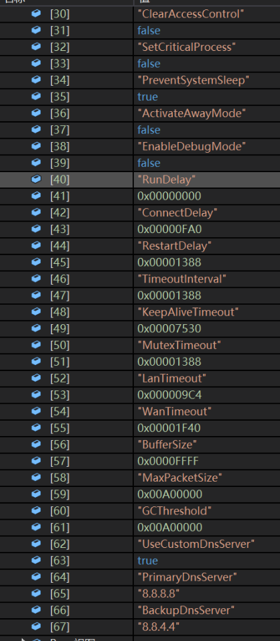The width and height of the screenshot is (280, 641).
Task: Select the 0x00001388 value in row [51]
Action: point(169,362)
